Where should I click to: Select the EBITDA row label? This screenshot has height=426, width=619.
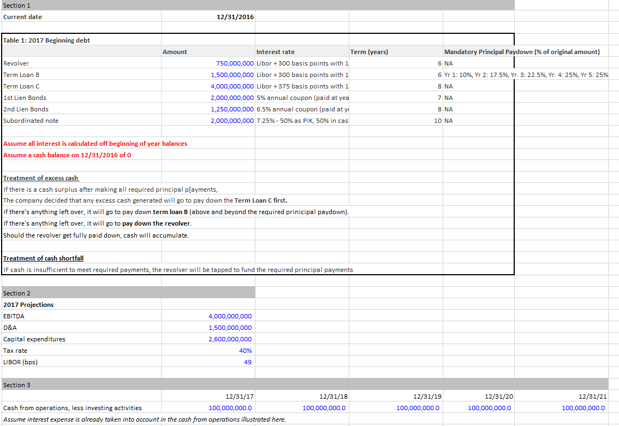pos(14,316)
